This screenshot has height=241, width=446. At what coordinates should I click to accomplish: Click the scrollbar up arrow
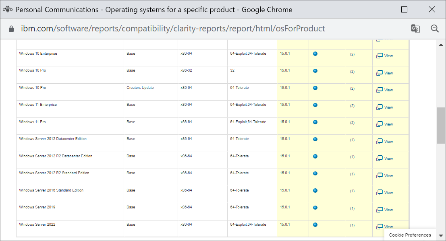click(441, 45)
